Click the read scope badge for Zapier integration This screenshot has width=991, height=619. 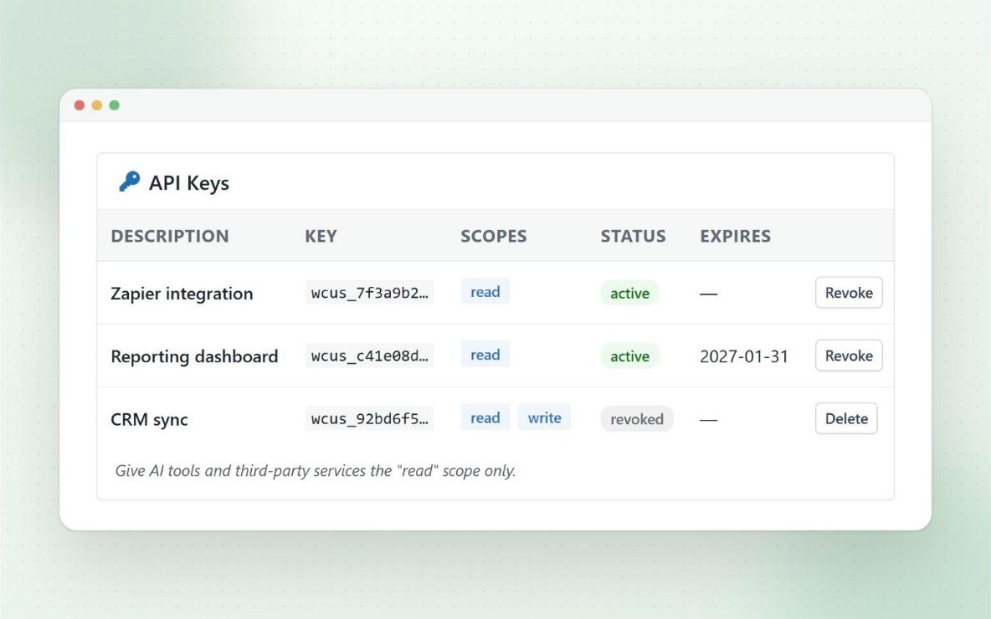485,292
